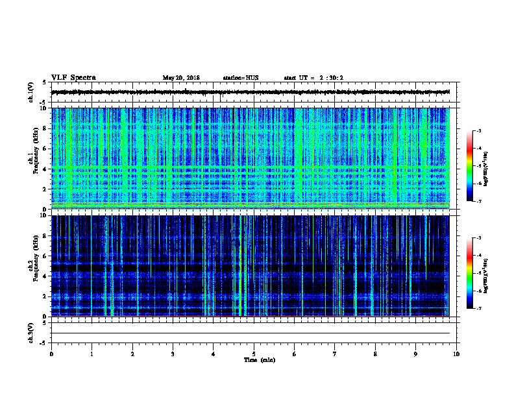
Task: Click the ch.1 voltage waveform trace panel
Action: point(254,92)
